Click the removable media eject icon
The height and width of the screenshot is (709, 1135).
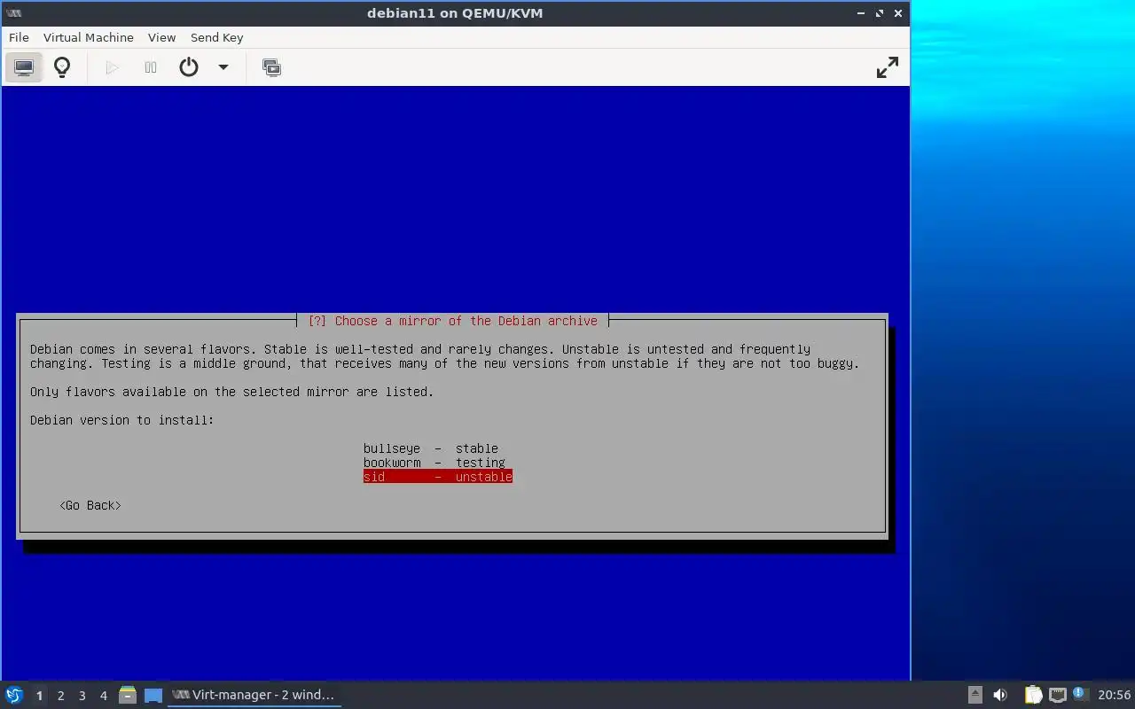click(975, 695)
